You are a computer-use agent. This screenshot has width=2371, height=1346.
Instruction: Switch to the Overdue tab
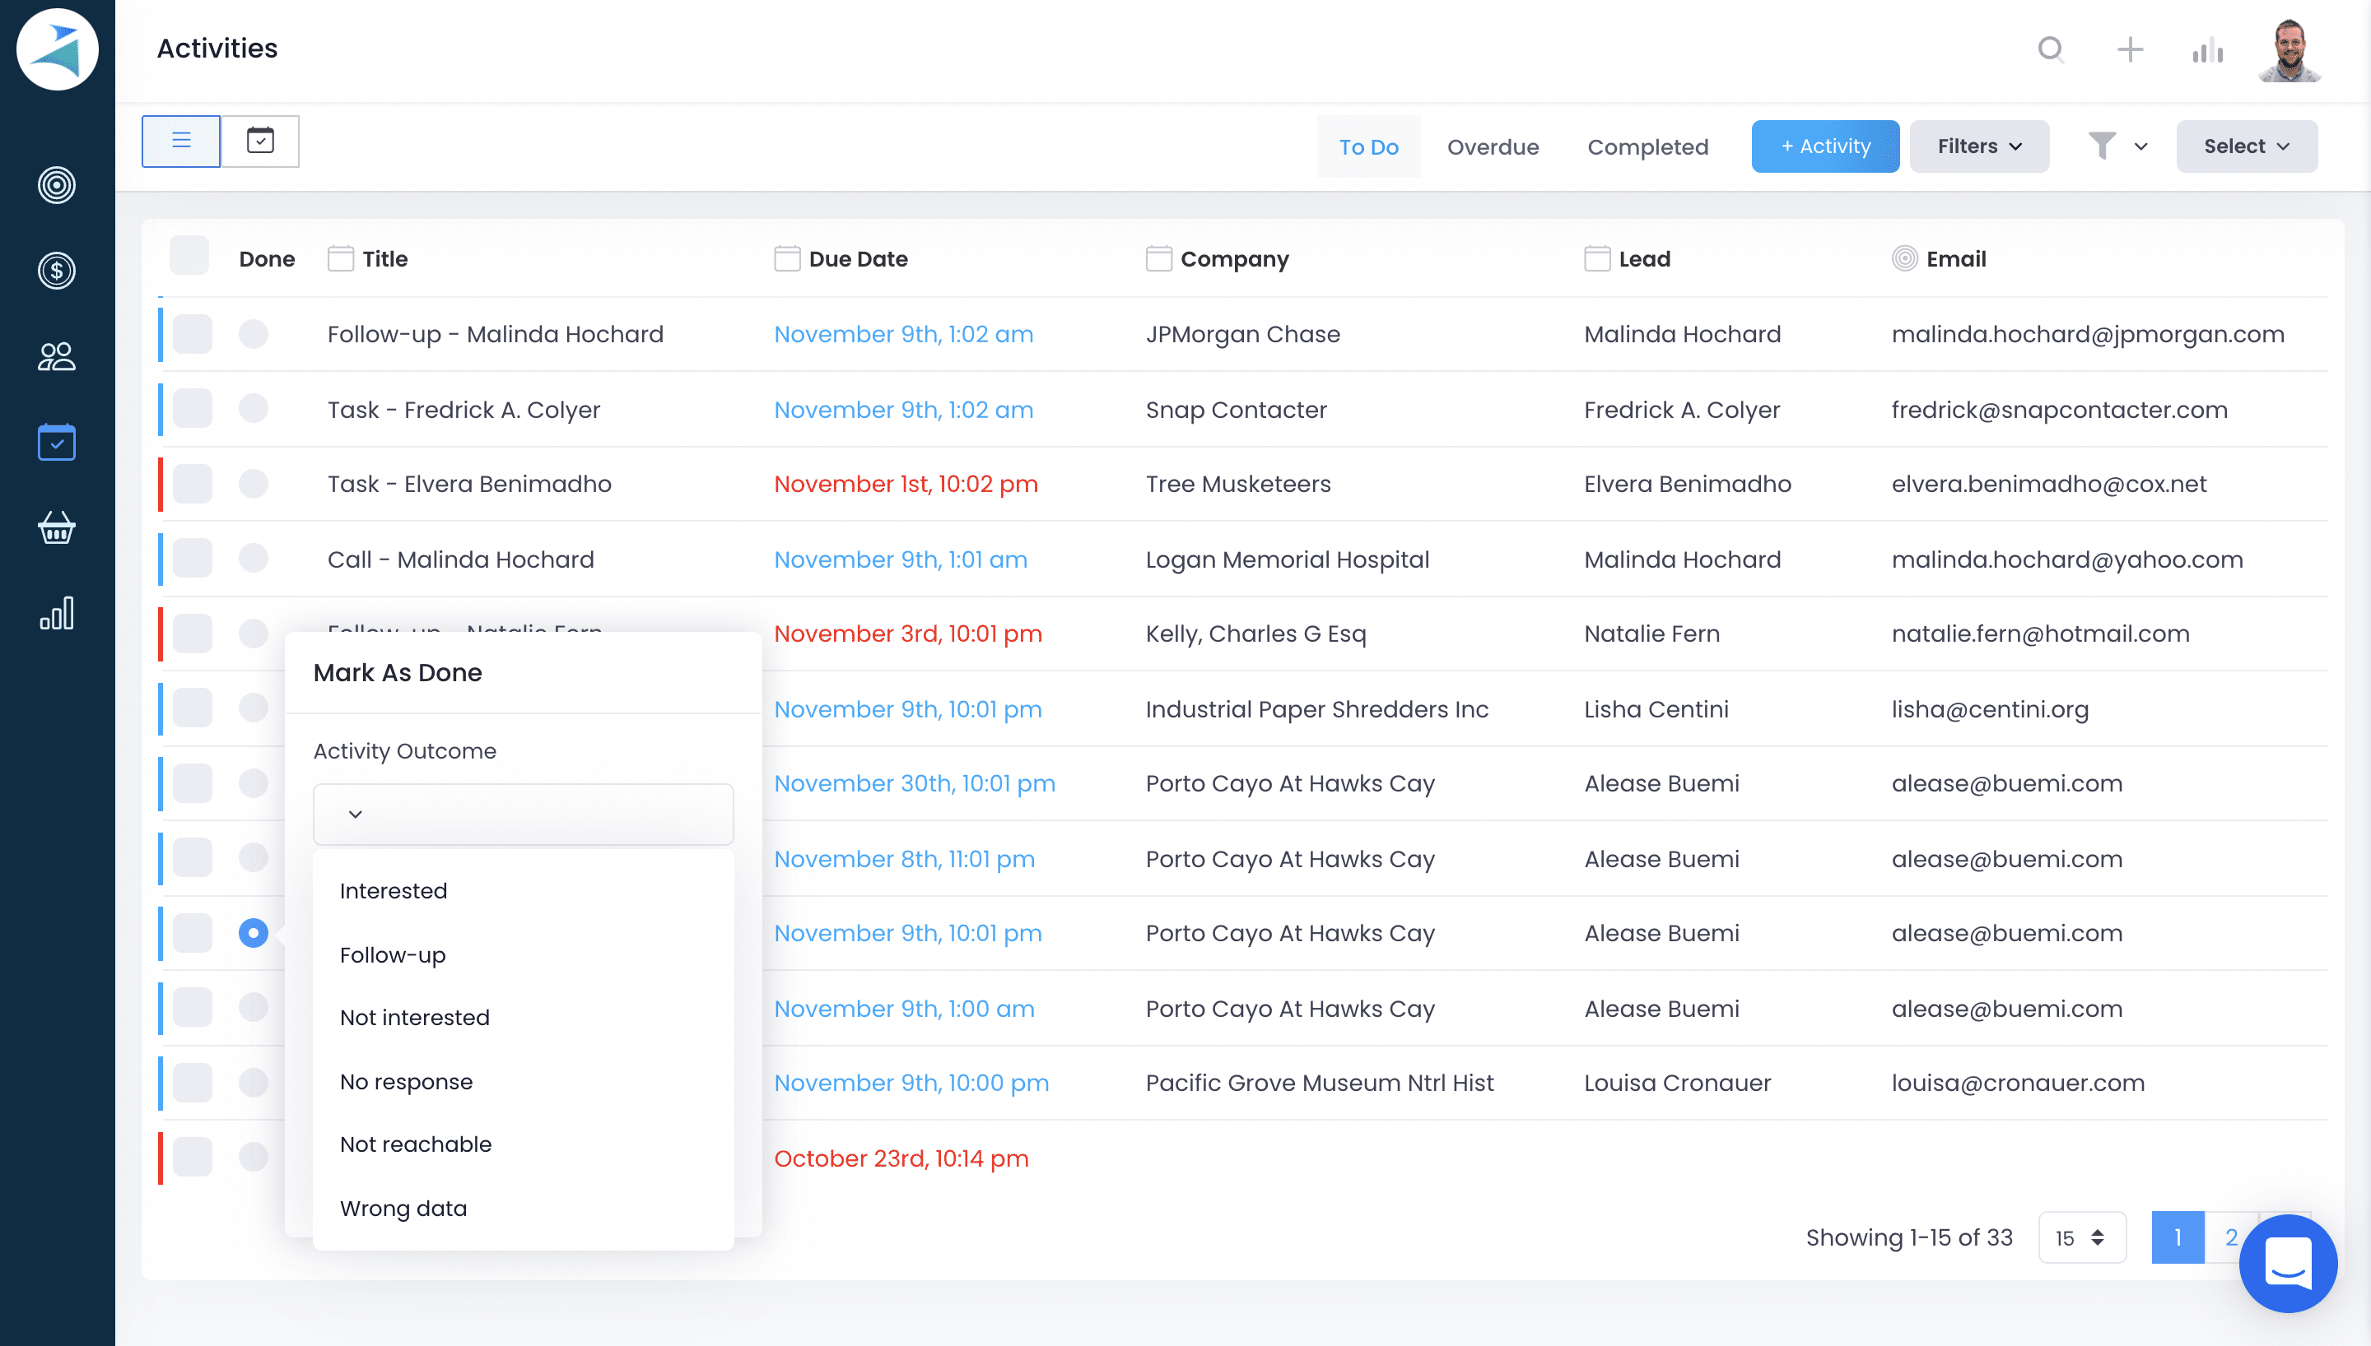(1493, 147)
